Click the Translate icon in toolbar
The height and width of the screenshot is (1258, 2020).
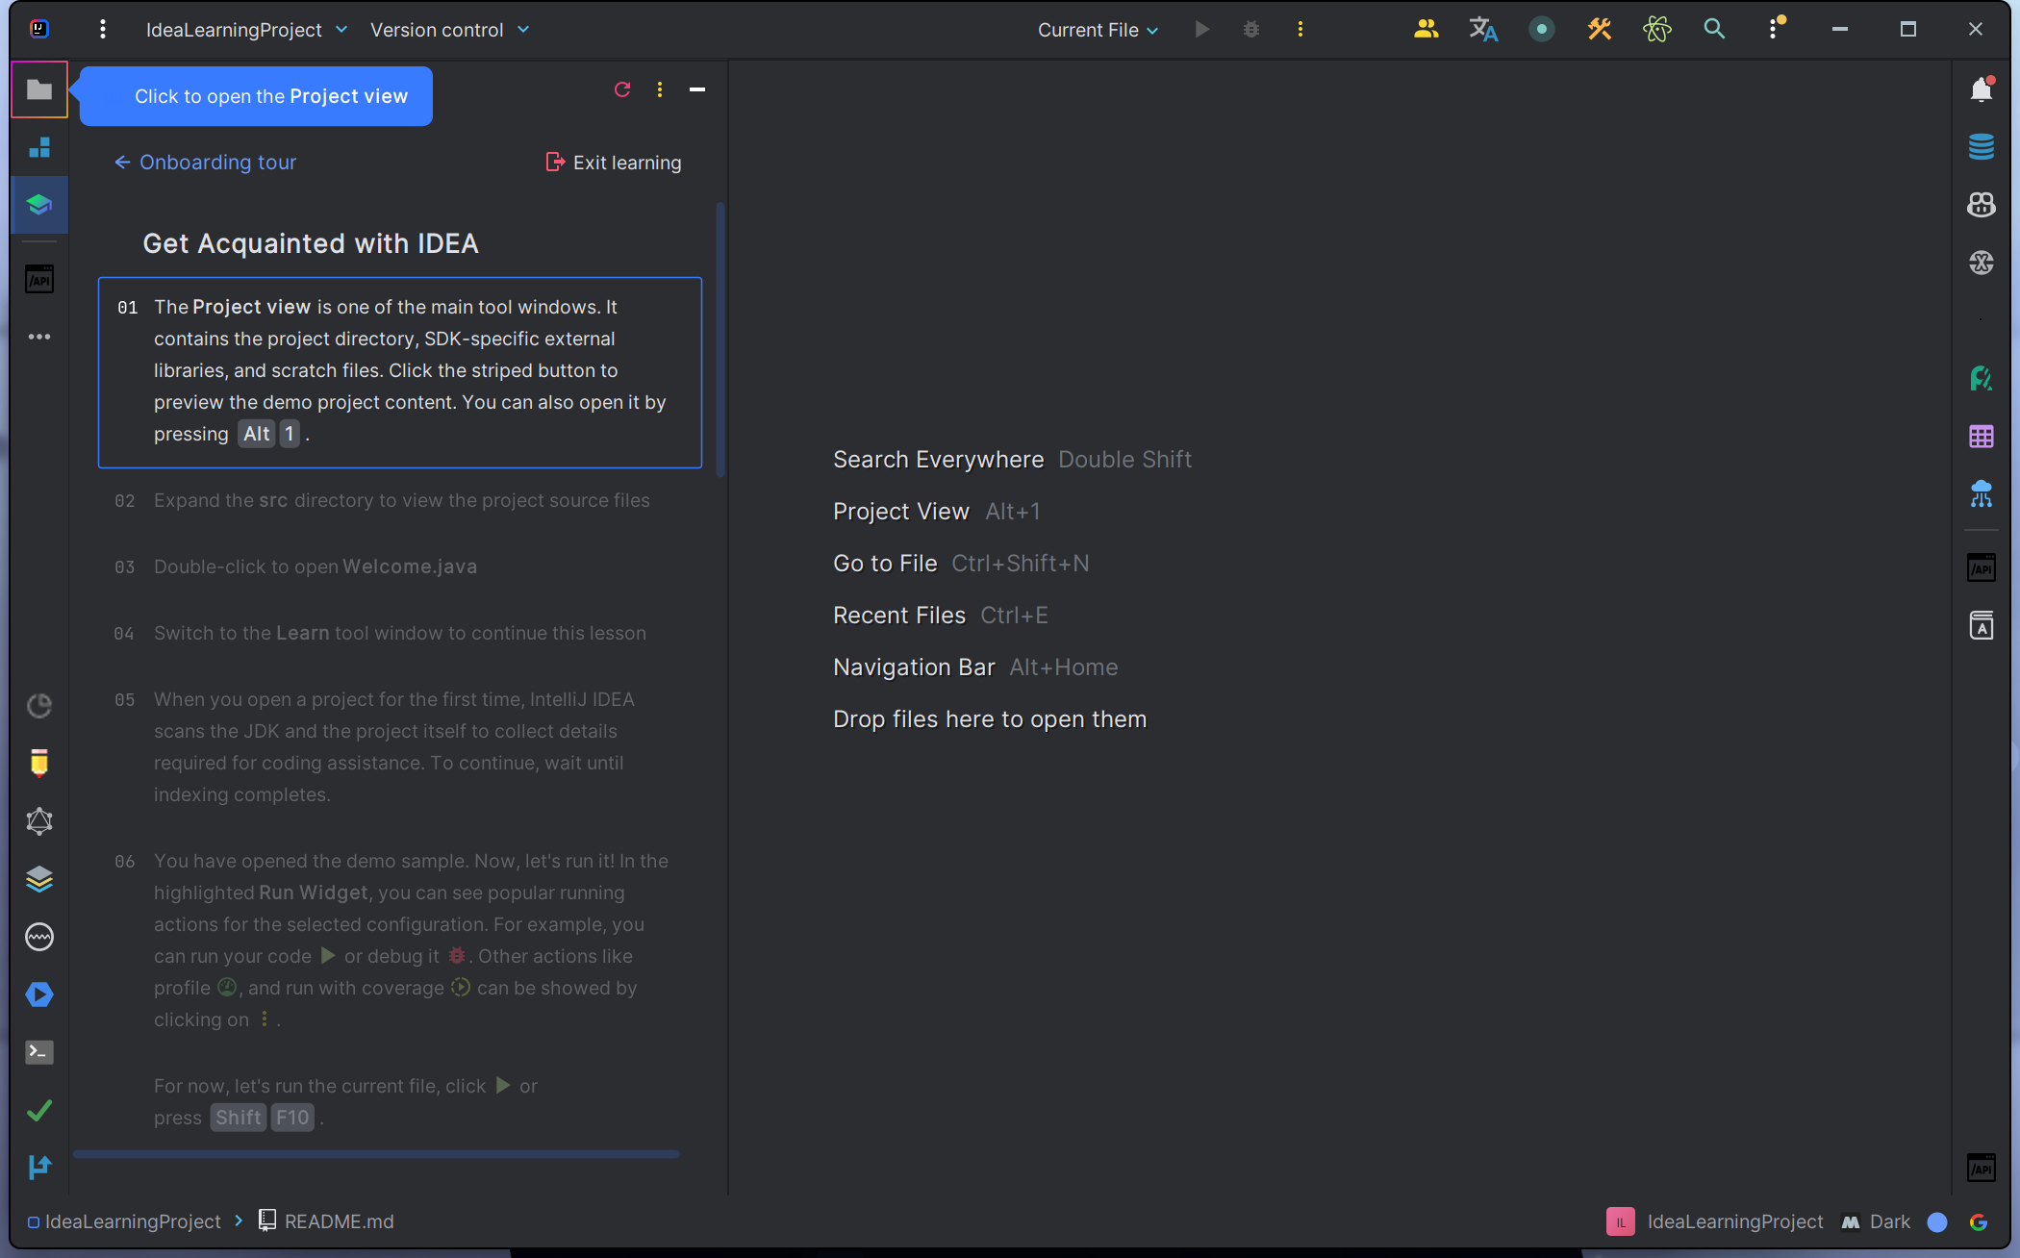pyautogui.click(x=1483, y=29)
